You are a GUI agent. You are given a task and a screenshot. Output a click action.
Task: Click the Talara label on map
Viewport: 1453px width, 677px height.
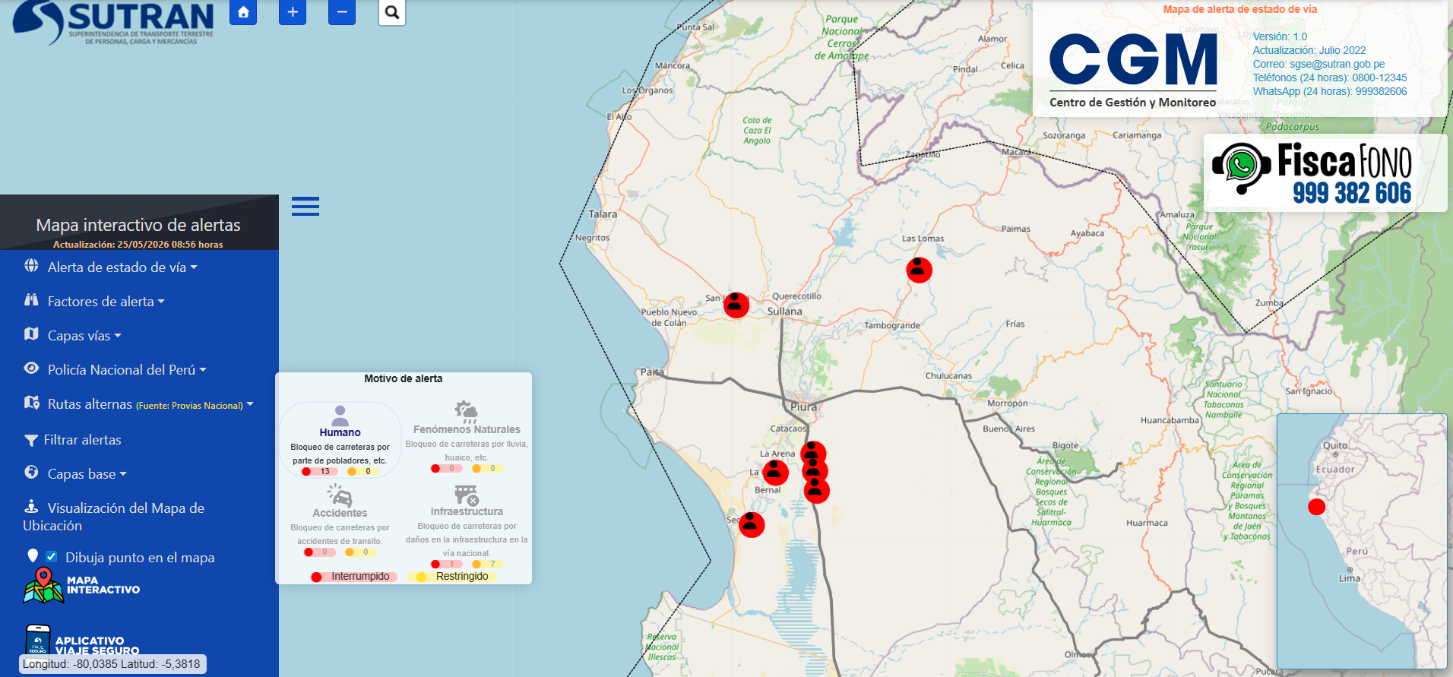603,214
